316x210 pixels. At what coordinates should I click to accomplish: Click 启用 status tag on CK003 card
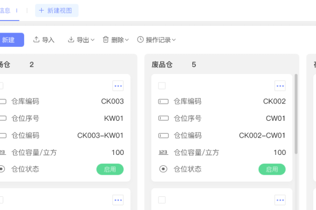[x=110, y=169]
